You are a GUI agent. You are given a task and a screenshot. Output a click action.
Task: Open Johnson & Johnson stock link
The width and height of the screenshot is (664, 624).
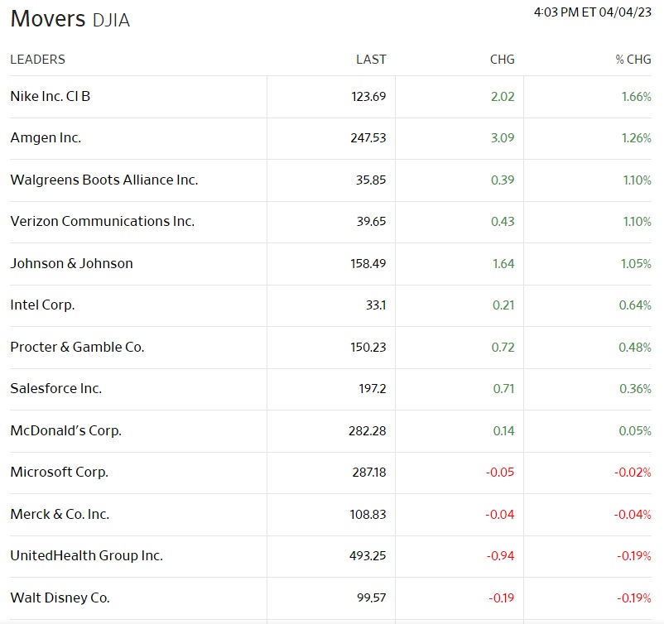coord(71,263)
